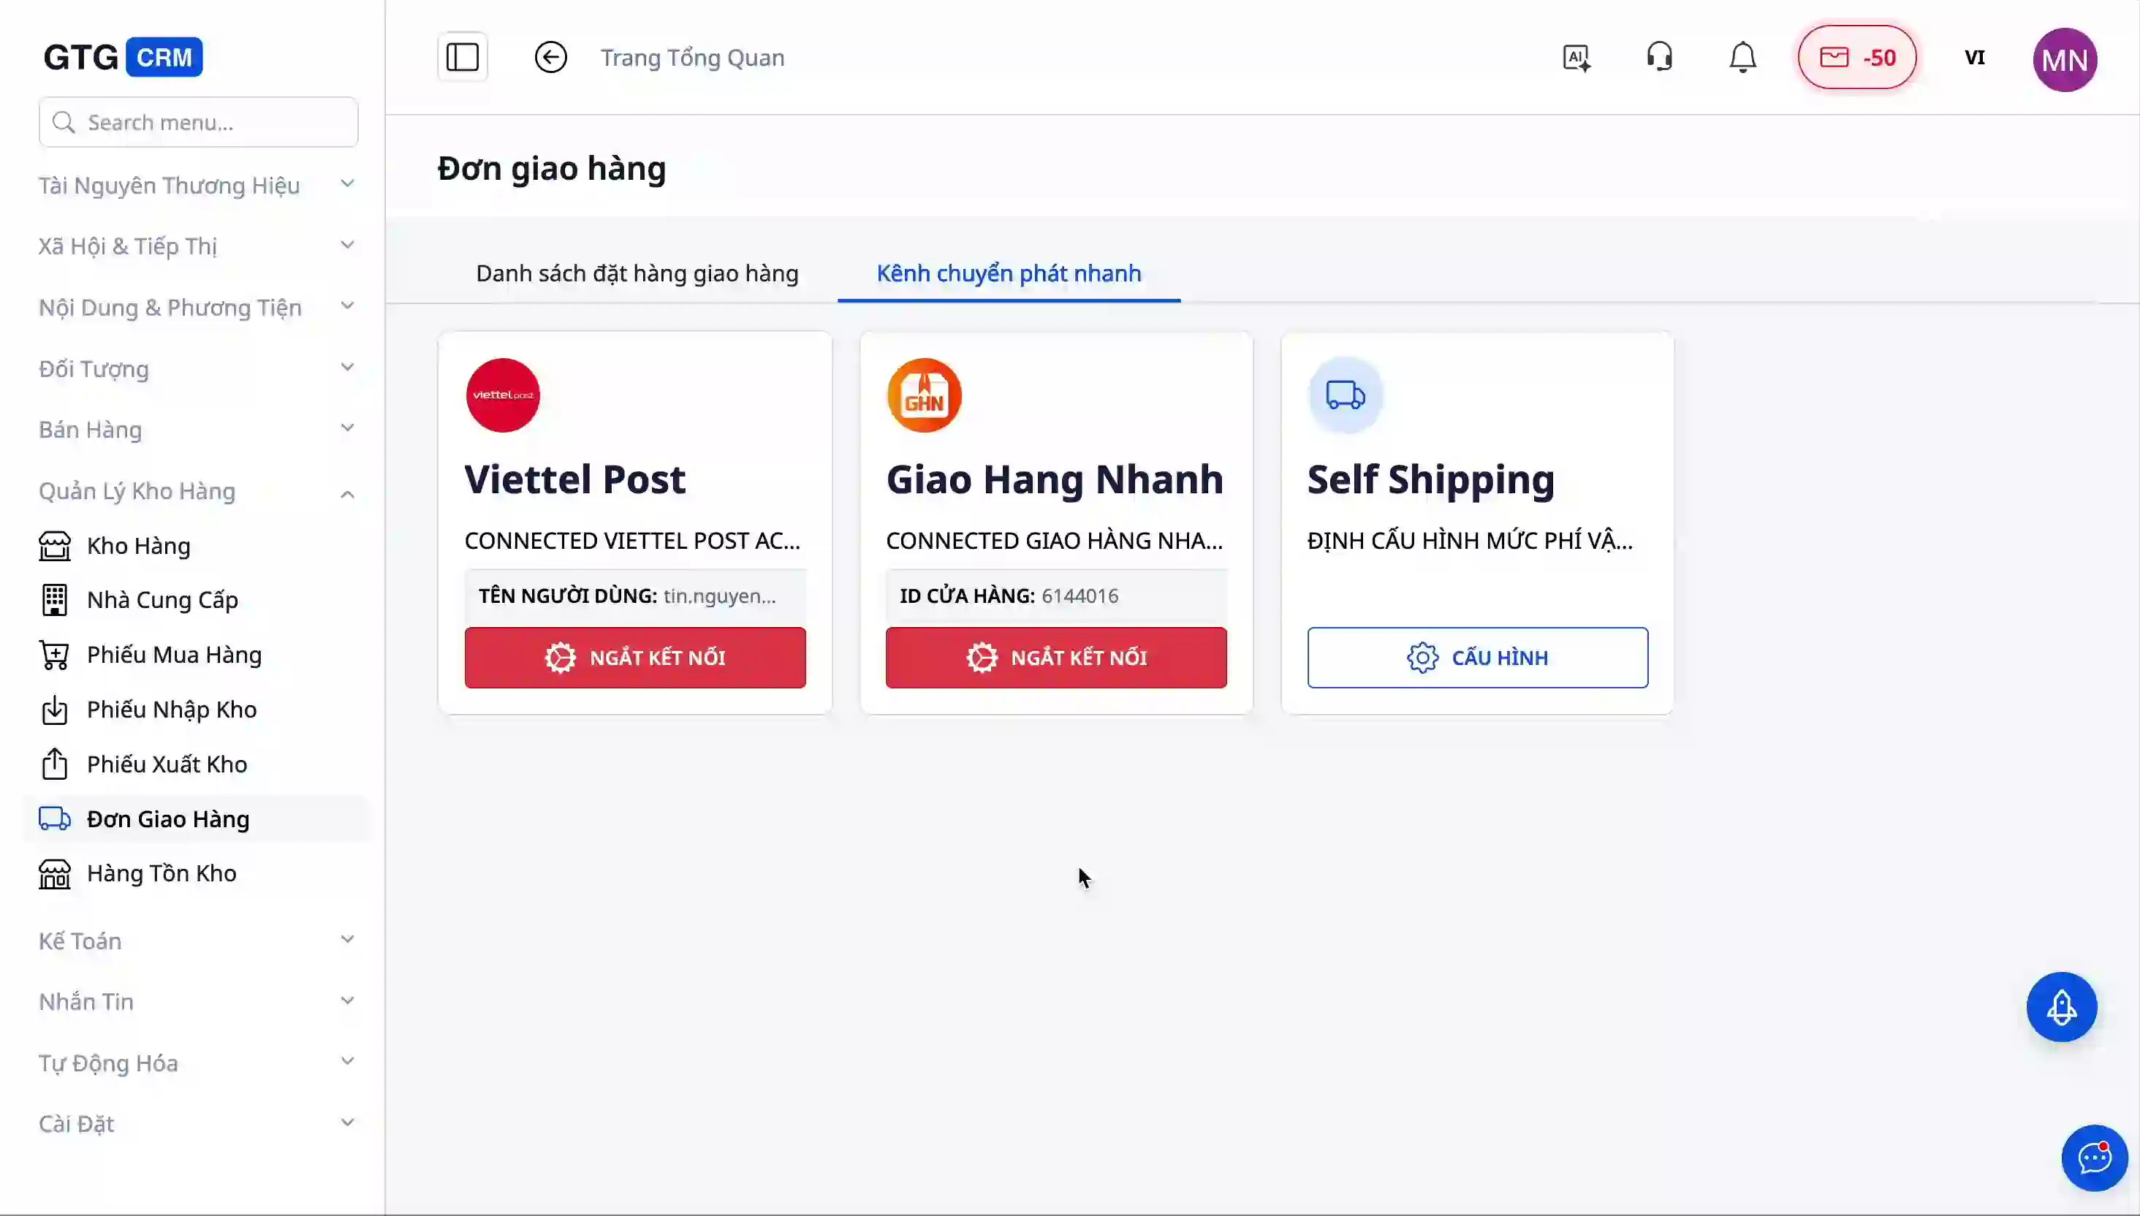Open the chat bubble widget
This screenshot has width=2140, height=1216.
(x=2094, y=1158)
